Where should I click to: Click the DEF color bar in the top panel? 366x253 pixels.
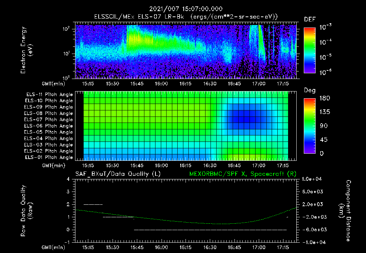click(310, 50)
